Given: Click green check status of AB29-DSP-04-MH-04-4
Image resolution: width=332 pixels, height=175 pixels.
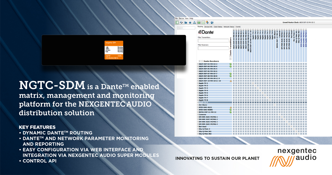Looking at the screenshot, I should [230, 66].
